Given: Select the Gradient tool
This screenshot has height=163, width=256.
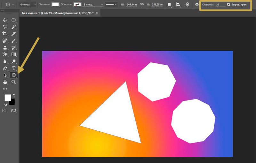Looking at the screenshot, I should [13, 54].
